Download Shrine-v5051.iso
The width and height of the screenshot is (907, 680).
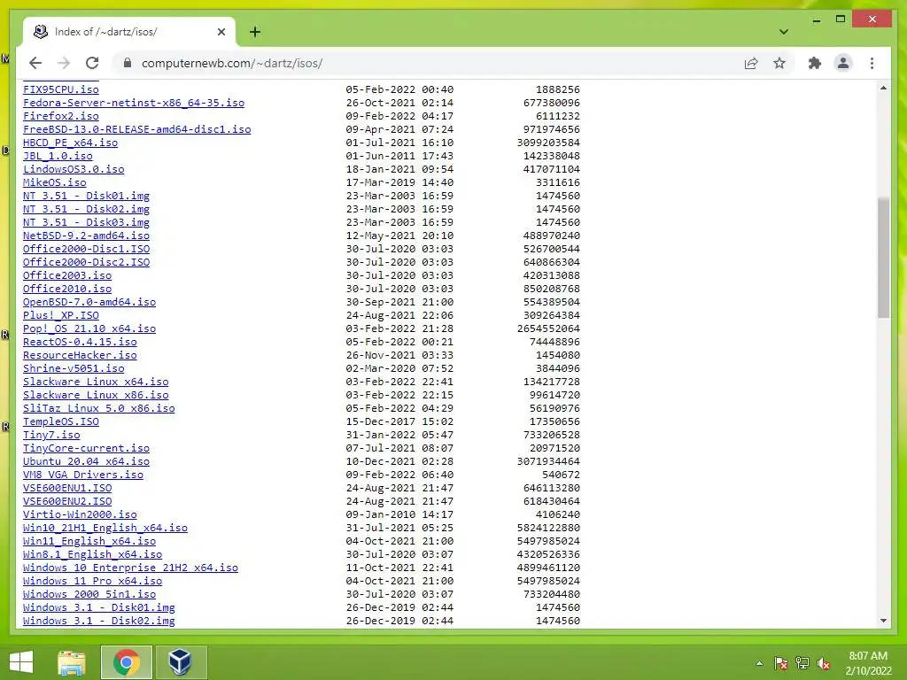pos(74,368)
